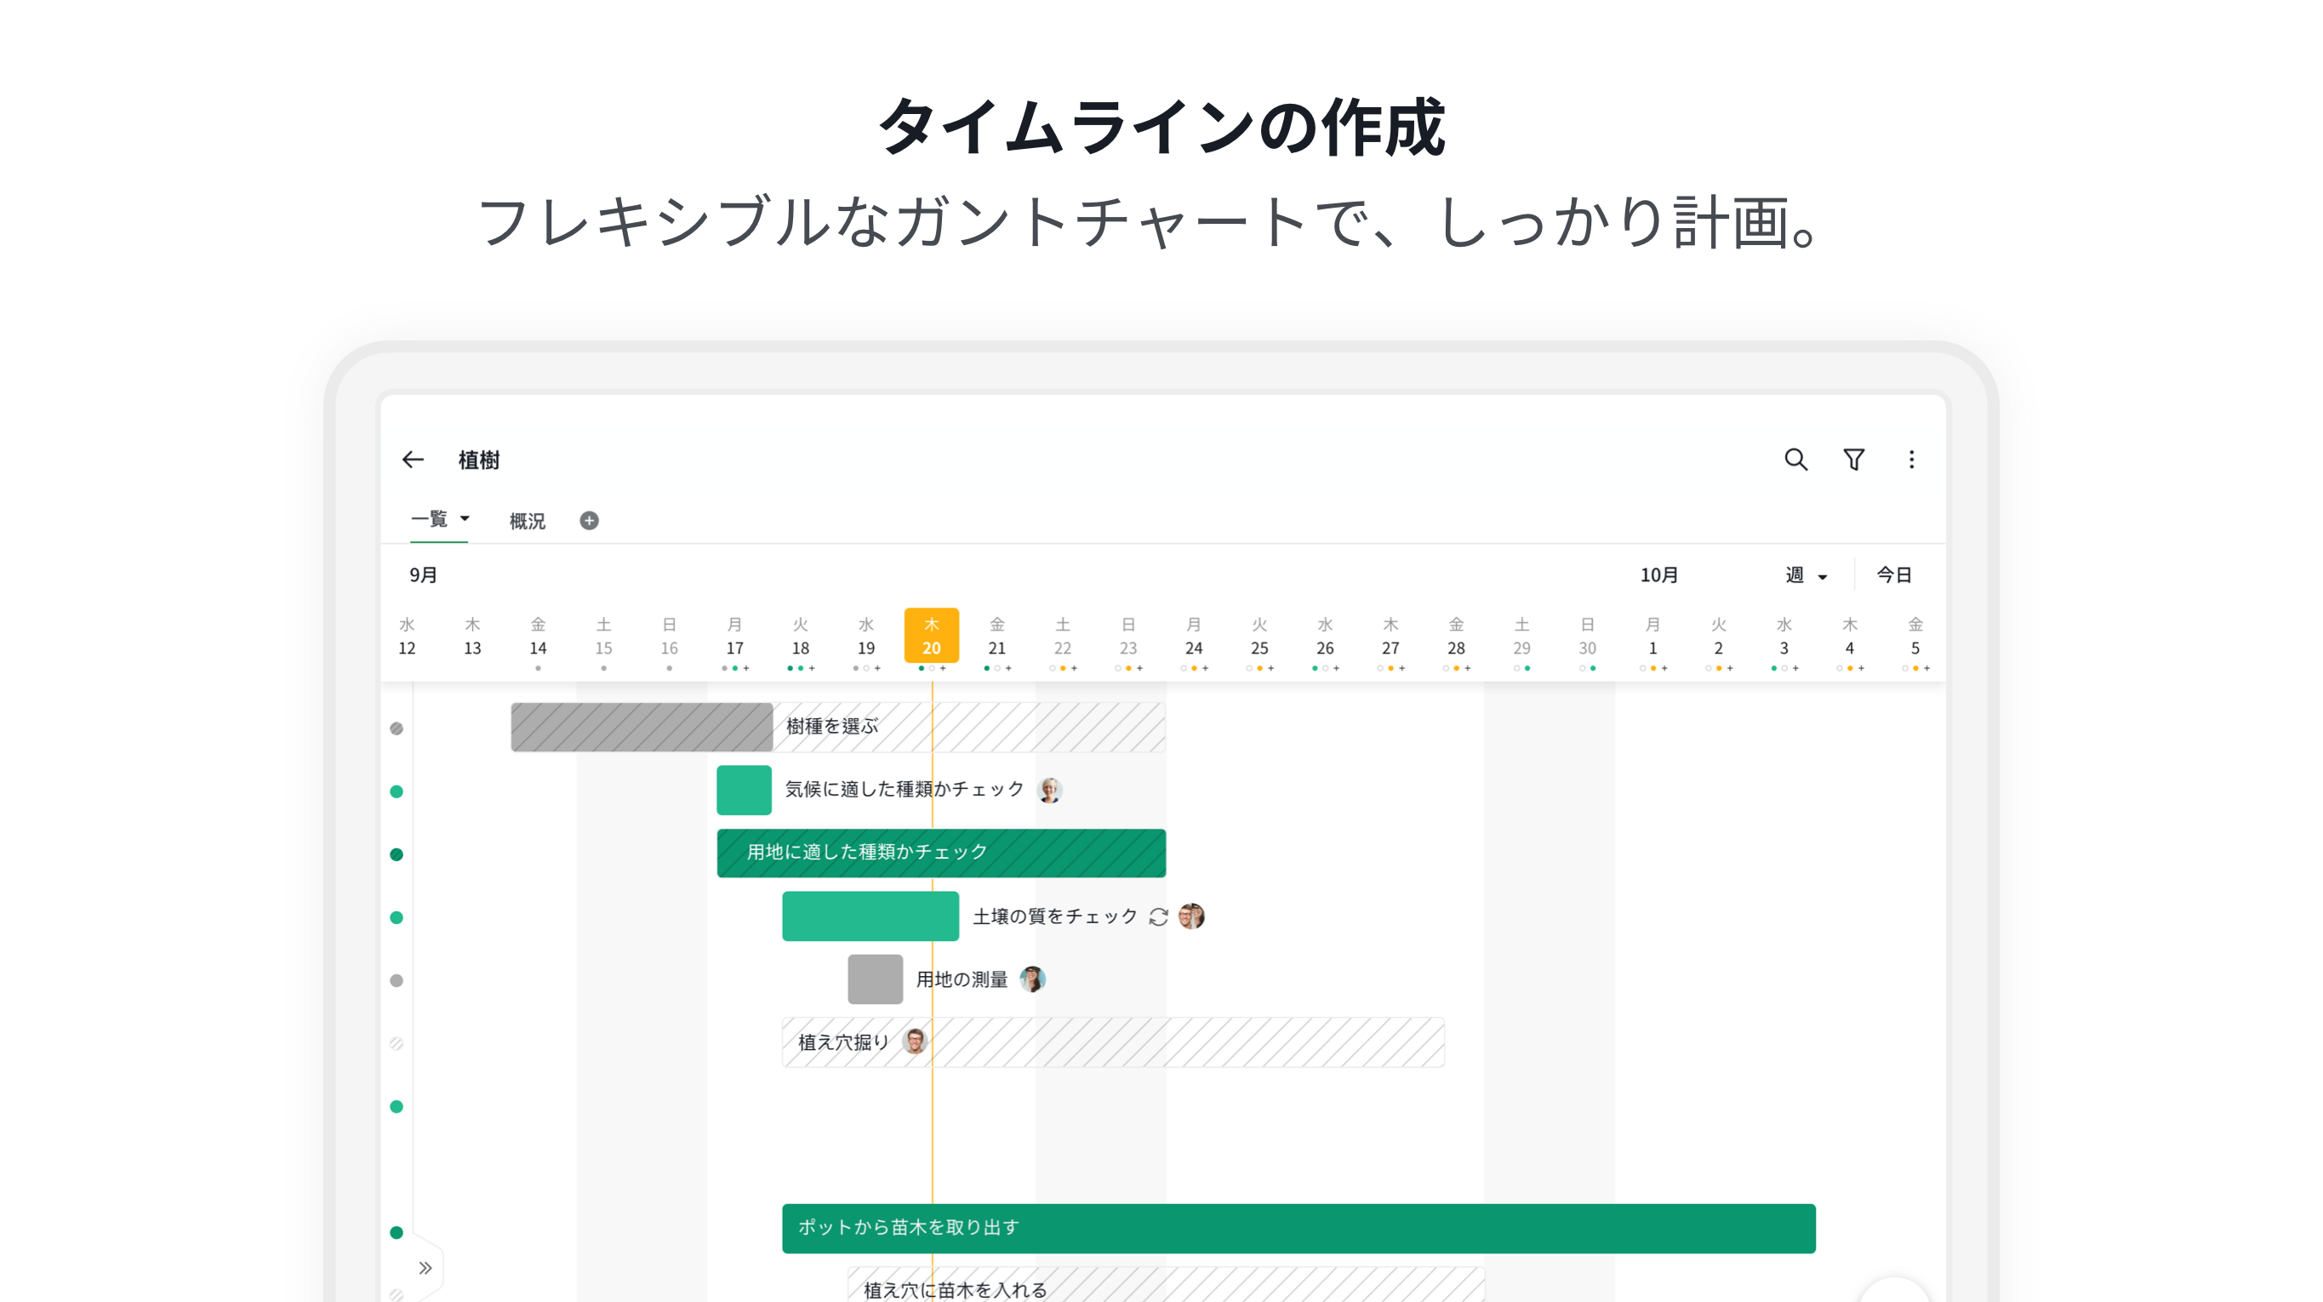Viewport: 2323px width, 1302px height.
Task: Open the 一覧 view dropdown
Action: click(x=440, y=518)
